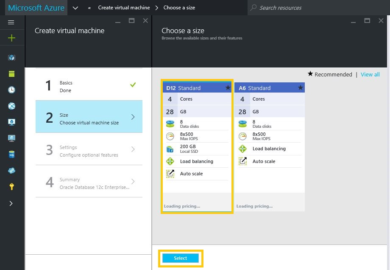Click data disks icon in A6 card

(242, 124)
